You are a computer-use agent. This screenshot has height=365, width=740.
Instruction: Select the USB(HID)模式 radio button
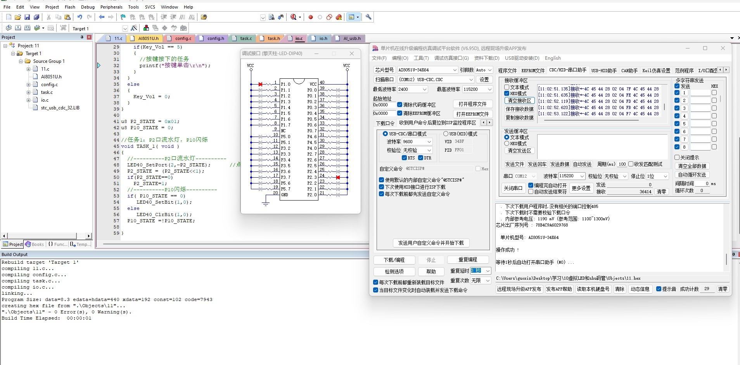(x=446, y=134)
